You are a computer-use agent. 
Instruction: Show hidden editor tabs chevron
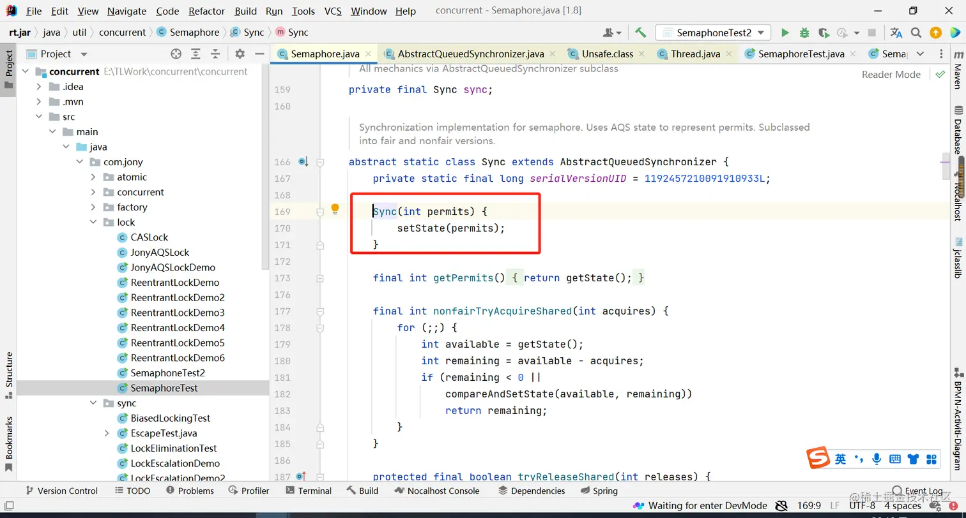[x=920, y=54]
